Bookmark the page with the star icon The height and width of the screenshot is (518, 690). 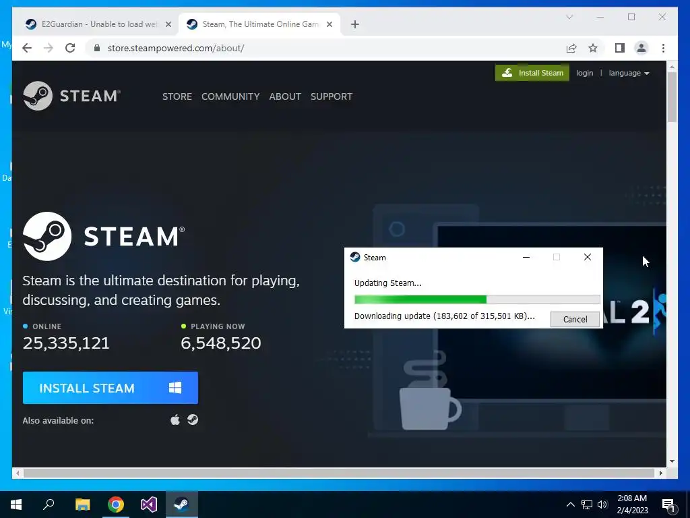pyautogui.click(x=593, y=48)
